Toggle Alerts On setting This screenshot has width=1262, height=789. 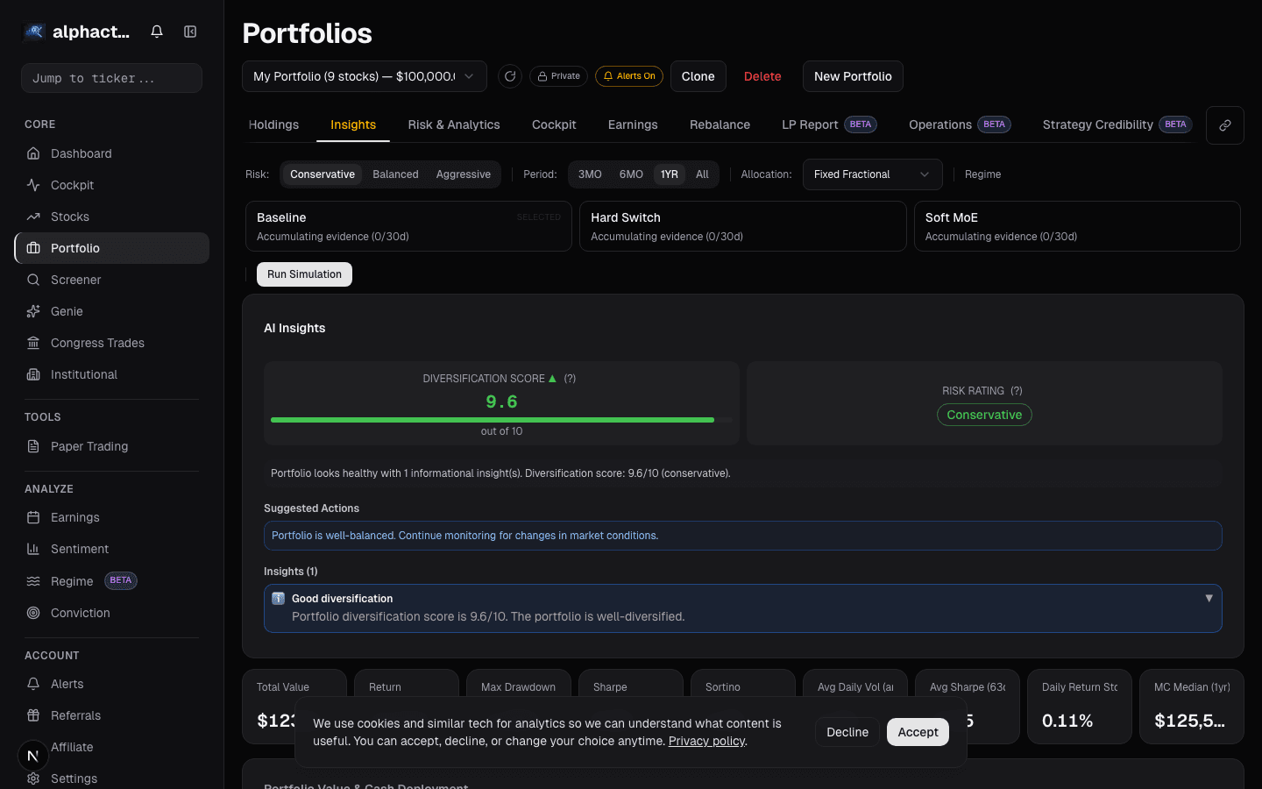tap(629, 76)
